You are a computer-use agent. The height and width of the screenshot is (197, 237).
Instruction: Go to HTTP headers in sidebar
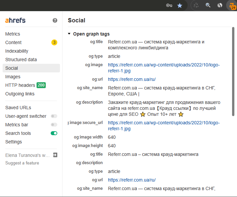pyautogui.click(x=20, y=85)
